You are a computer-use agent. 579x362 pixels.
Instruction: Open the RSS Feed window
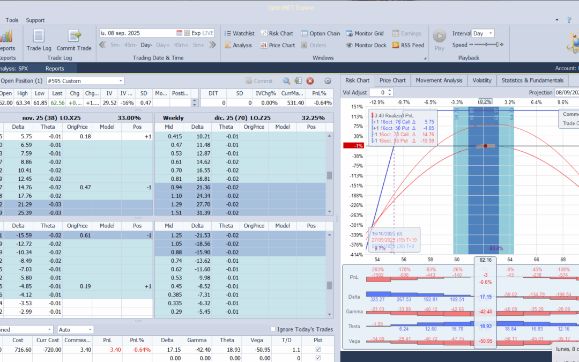[x=408, y=46]
